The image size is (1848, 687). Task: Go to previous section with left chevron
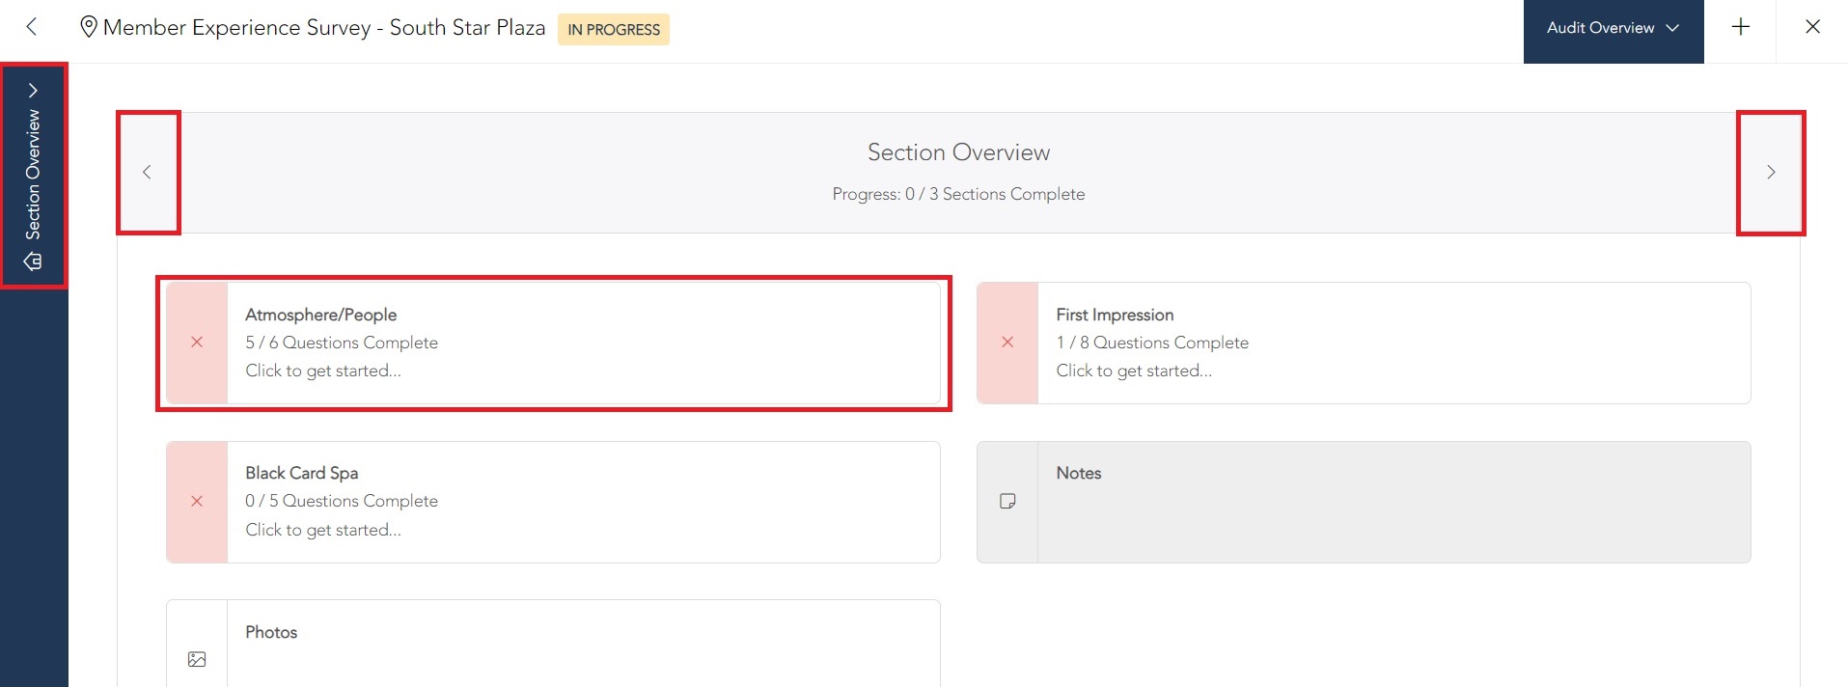pos(148,173)
